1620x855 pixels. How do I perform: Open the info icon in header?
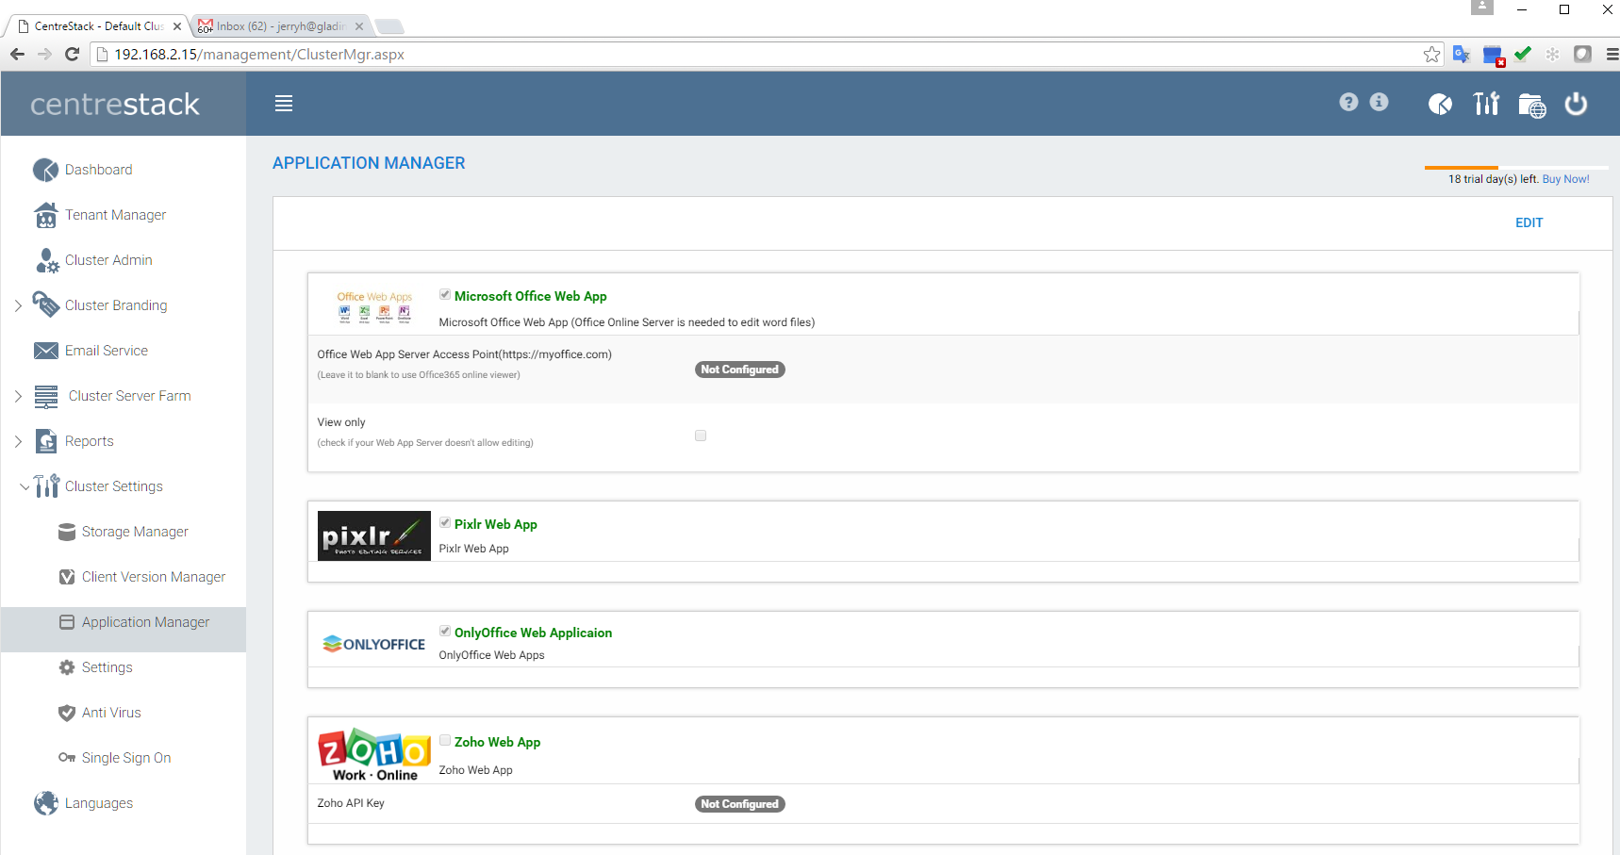click(x=1379, y=102)
